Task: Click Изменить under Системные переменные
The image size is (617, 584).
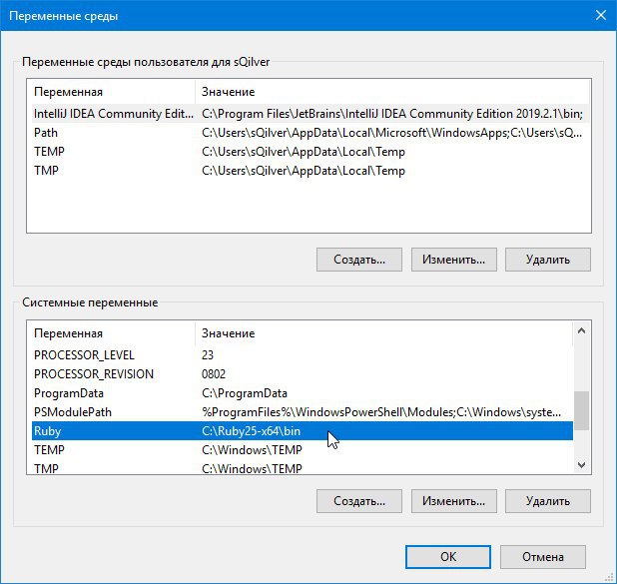Action: [x=453, y=501]
